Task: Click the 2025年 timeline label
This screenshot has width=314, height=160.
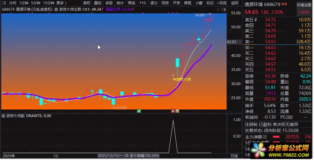Action: point(9,156)
